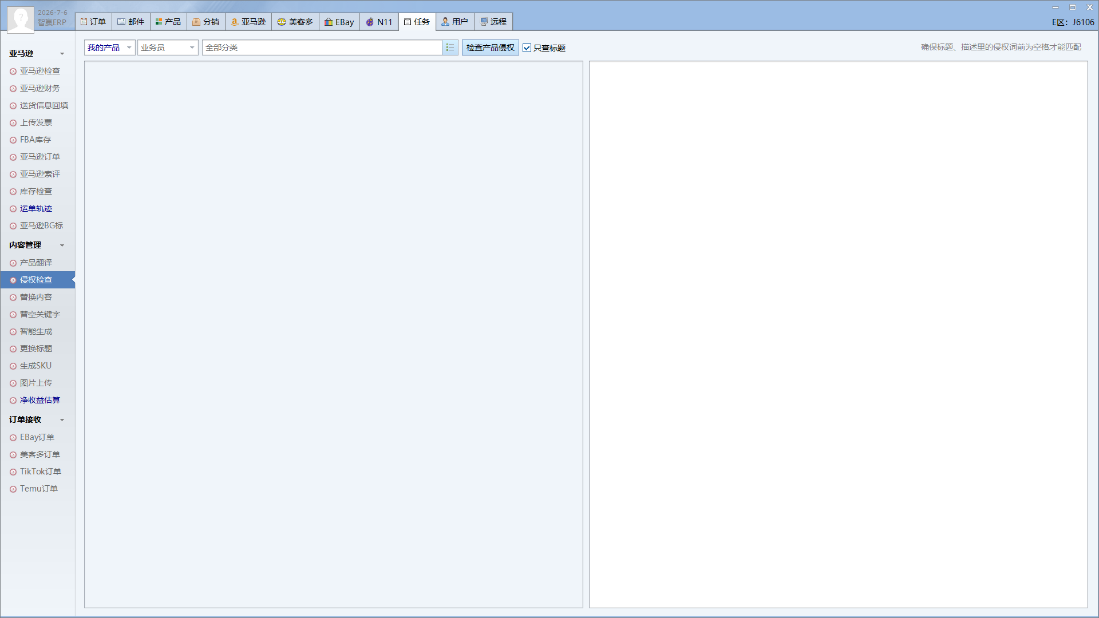Open the EBay tab

[339, 22]
